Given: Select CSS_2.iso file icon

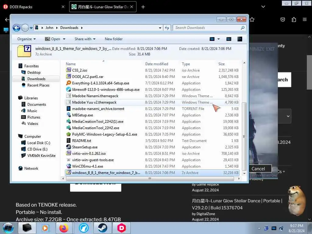Looking at the screenshot, I should pyautogui.click(x=69, y=70).
